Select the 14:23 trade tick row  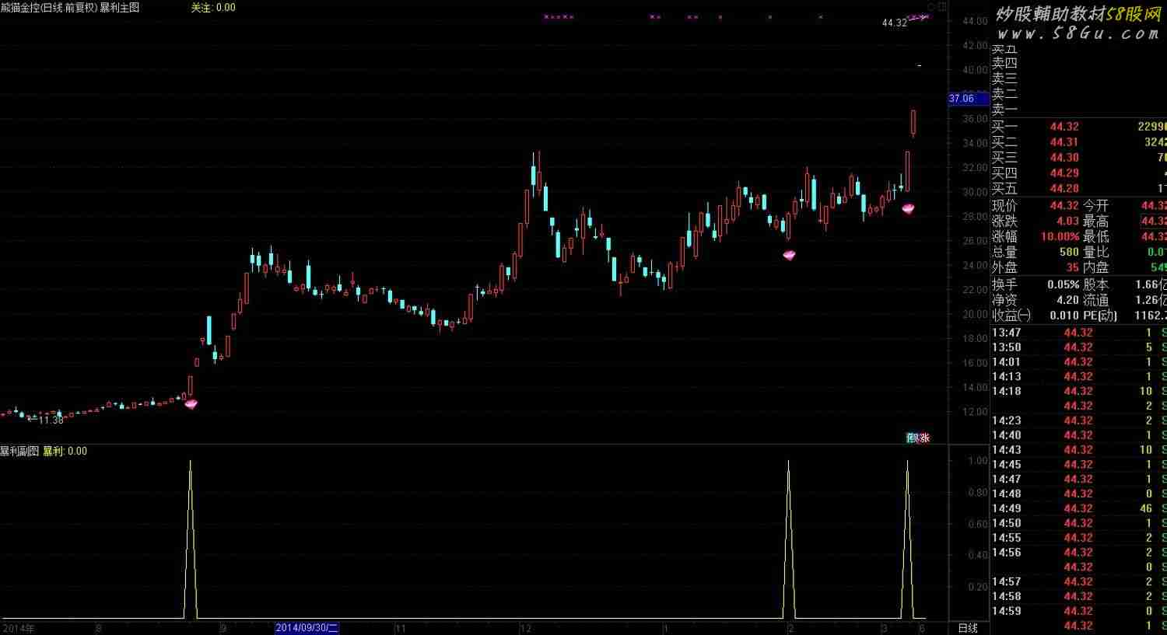(x=1079, y=420)
